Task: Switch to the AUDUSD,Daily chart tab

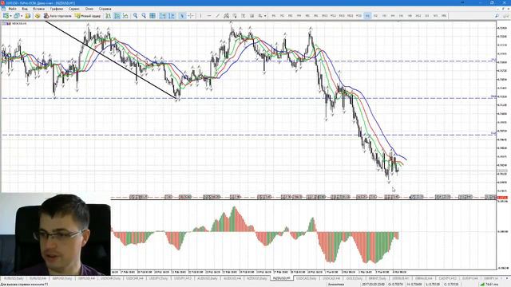Action: coord(208,278)
